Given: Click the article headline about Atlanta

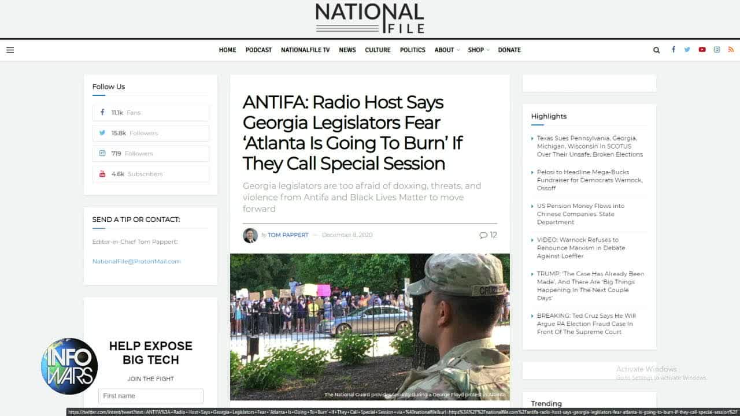Looking at the screenshot, I should click(x=352, y=133).
